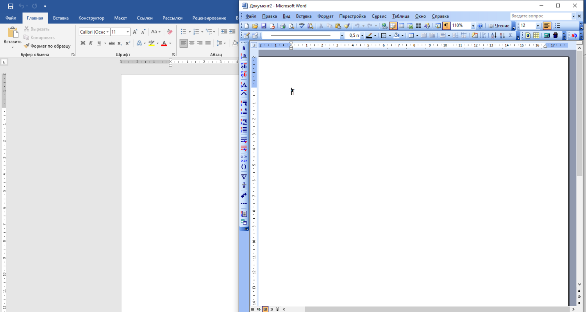
Task: Open the 110% zoom dropdown
Action: coord(473,26)
